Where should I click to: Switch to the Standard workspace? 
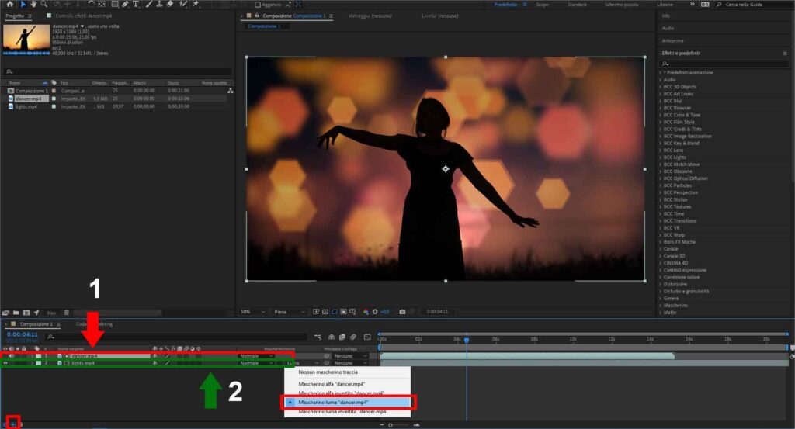(x=577, y=5)
